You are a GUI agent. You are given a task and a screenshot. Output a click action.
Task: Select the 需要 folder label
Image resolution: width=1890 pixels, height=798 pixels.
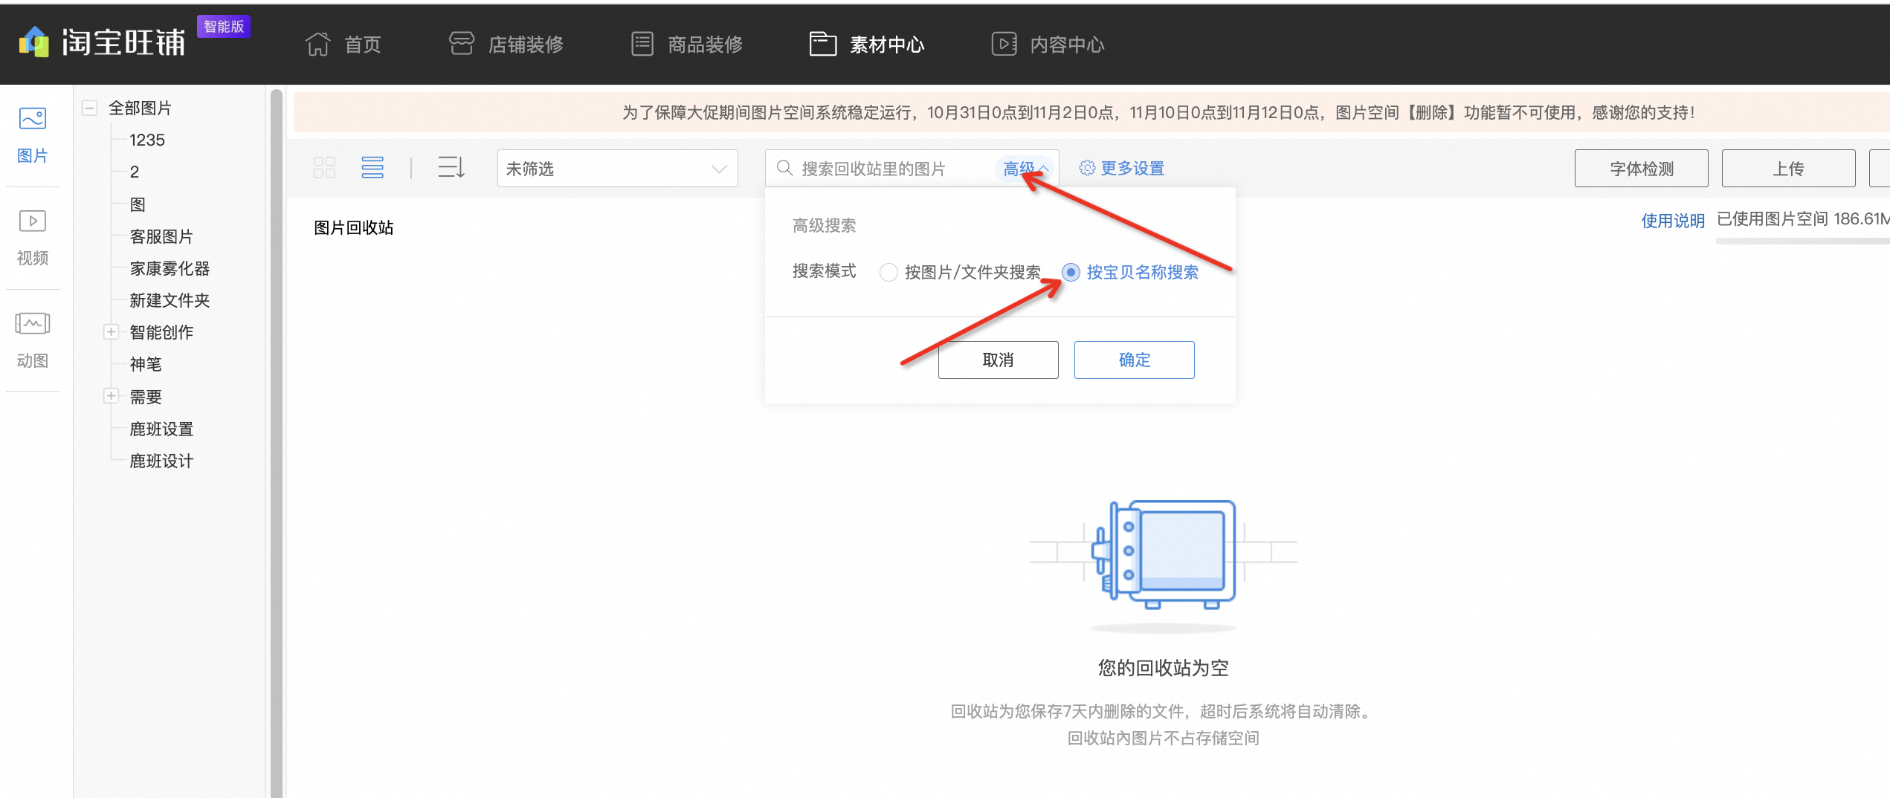coord(146,397)
